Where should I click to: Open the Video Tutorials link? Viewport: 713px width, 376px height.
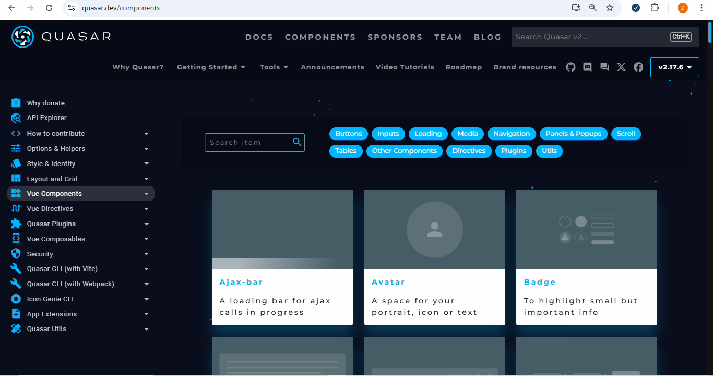pos(405,67)
